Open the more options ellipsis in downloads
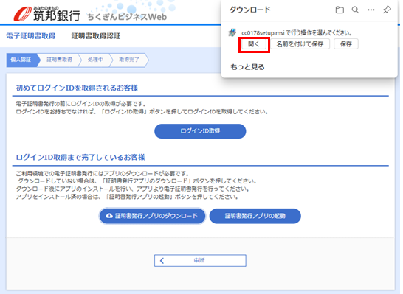Image resolution: width=403 pixels, height=294 pixels. point(371,10)
